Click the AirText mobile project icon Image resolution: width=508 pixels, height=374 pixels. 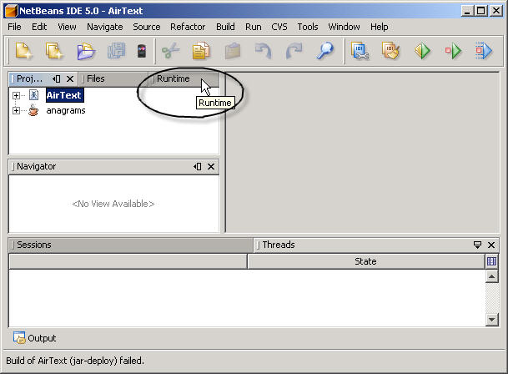pyautogui.click(x=33, y=95)
